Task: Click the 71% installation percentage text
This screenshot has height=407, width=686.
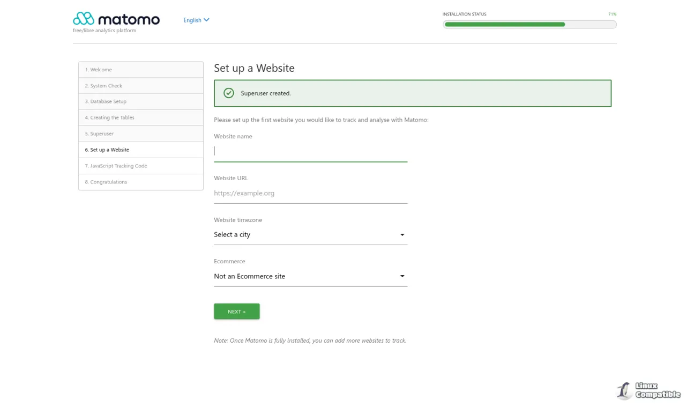Action: point(612,14)
